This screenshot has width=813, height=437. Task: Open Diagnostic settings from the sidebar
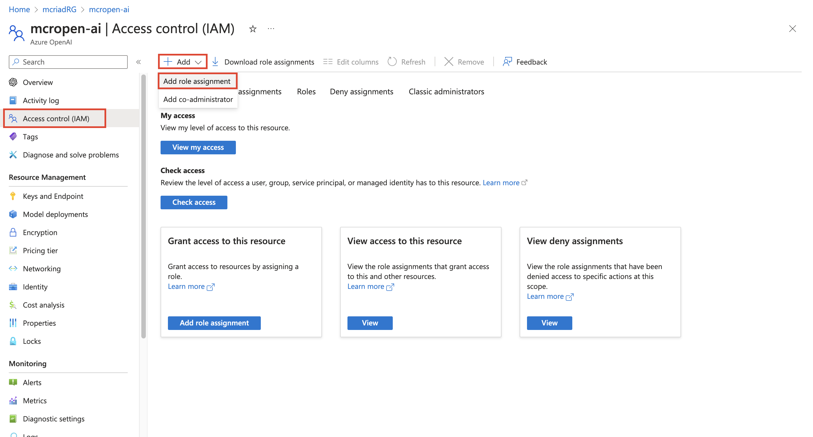(x=54, y=419)
